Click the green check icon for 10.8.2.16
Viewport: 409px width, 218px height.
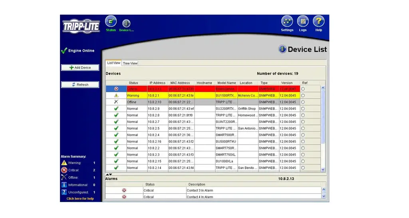coord(116,141)
